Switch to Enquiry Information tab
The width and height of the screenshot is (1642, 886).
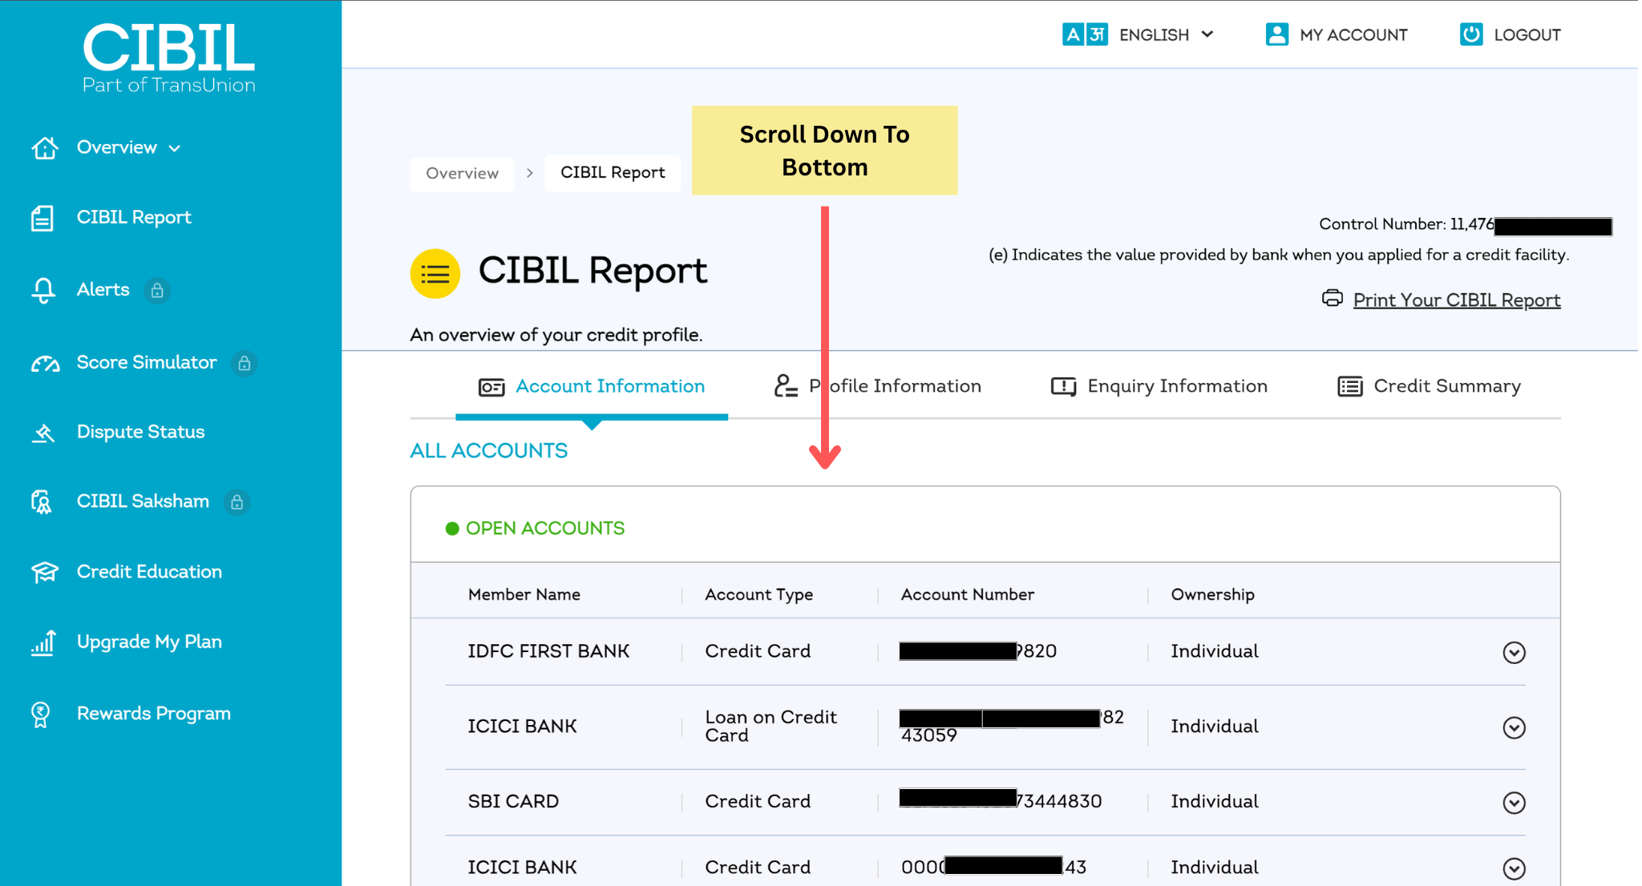(x=1159, y=386)
